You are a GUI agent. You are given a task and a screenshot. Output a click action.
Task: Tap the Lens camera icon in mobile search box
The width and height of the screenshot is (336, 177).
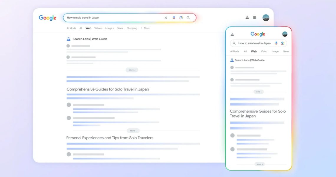pyautogui.click(x=283, y=43)
